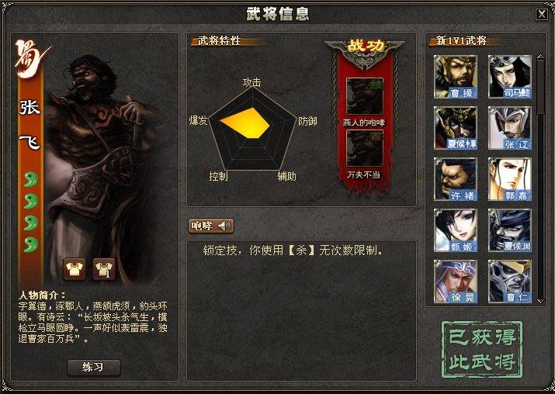This screenshot has width=555, height=394.
Task: Choose Guo Jia hero portrait
Action: point(510,179)
